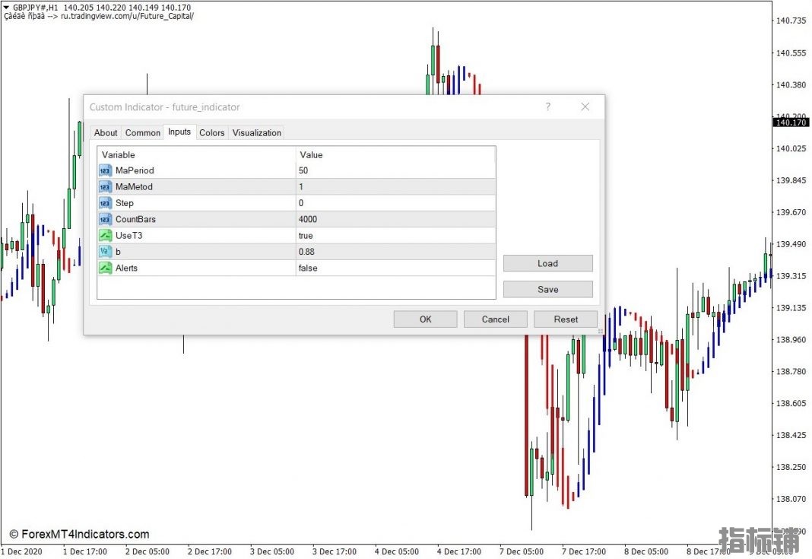
Task: Select the CountBars variable name
Action: point(135,219)
